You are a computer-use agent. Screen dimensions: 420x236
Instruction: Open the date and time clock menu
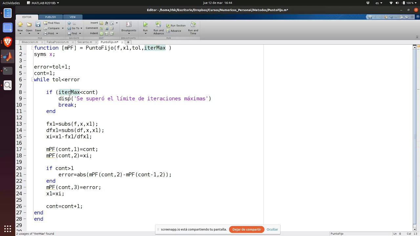pos(218,3)
